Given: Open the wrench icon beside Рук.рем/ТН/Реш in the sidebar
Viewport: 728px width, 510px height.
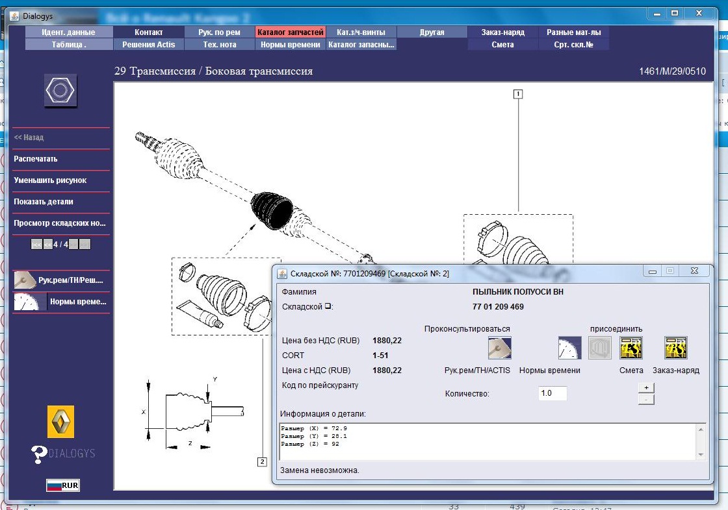Looking at the screenshot, I should tap(25, 280).
